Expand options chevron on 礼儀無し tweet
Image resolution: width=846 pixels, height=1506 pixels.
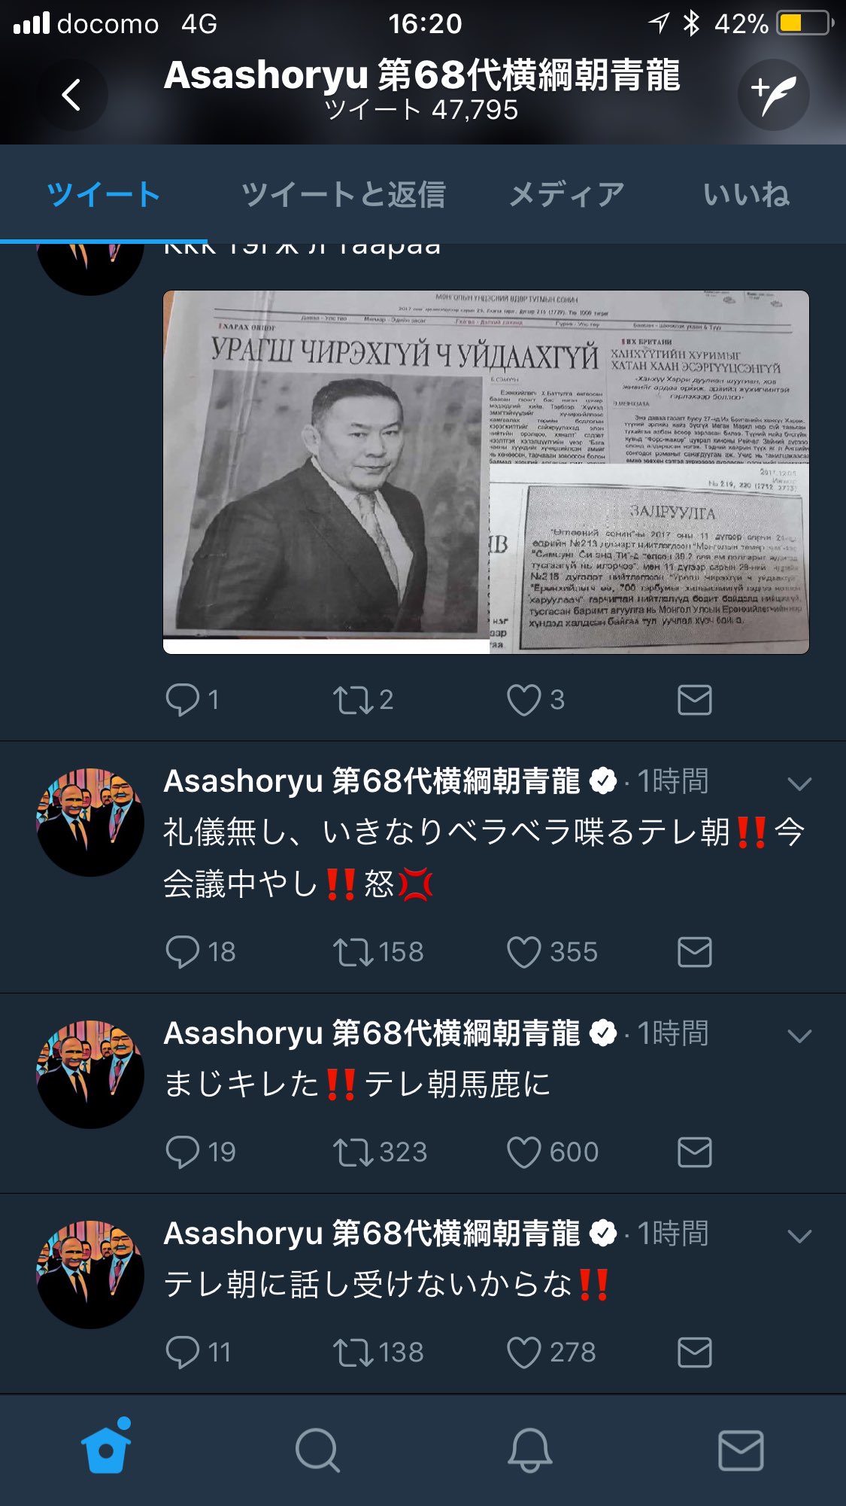pyautogui.click(x=799, y=783)
